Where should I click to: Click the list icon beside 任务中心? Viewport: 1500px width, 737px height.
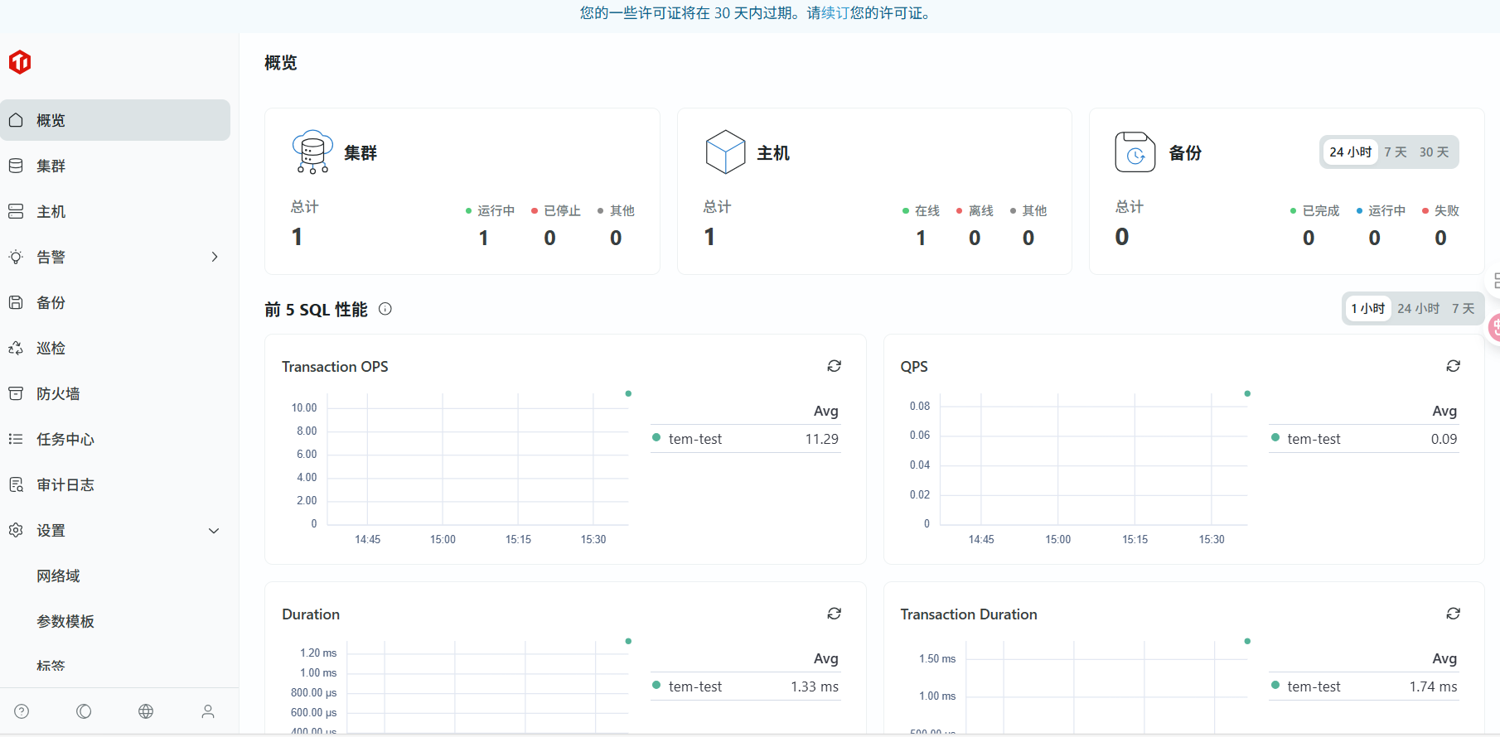(16, 439)
